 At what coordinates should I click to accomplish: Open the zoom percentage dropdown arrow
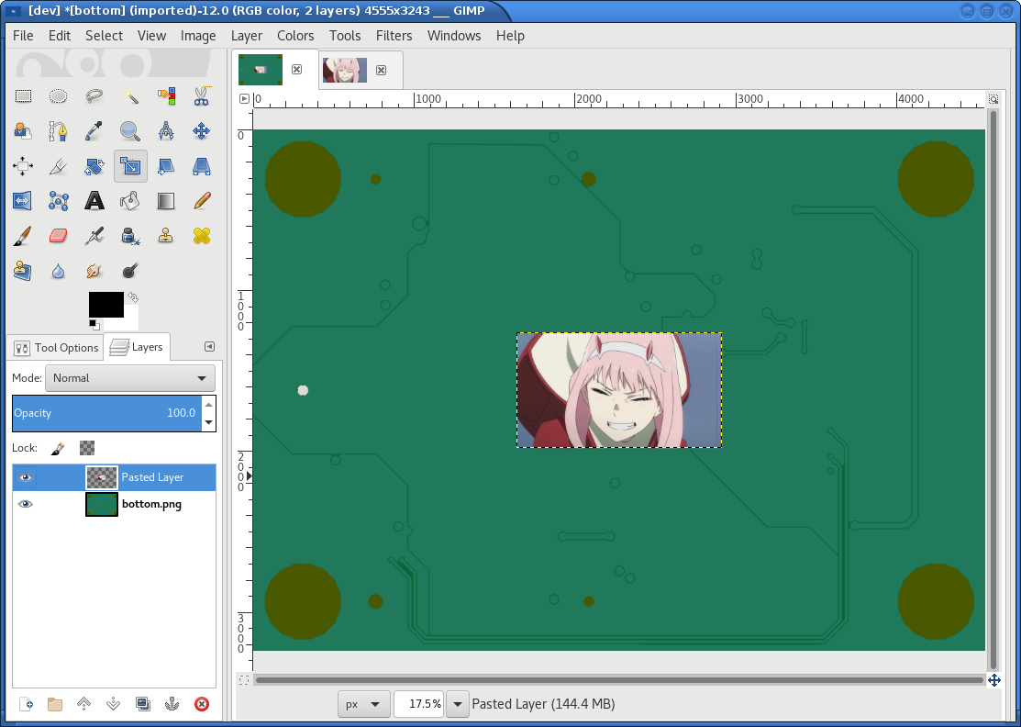(457, 704)
